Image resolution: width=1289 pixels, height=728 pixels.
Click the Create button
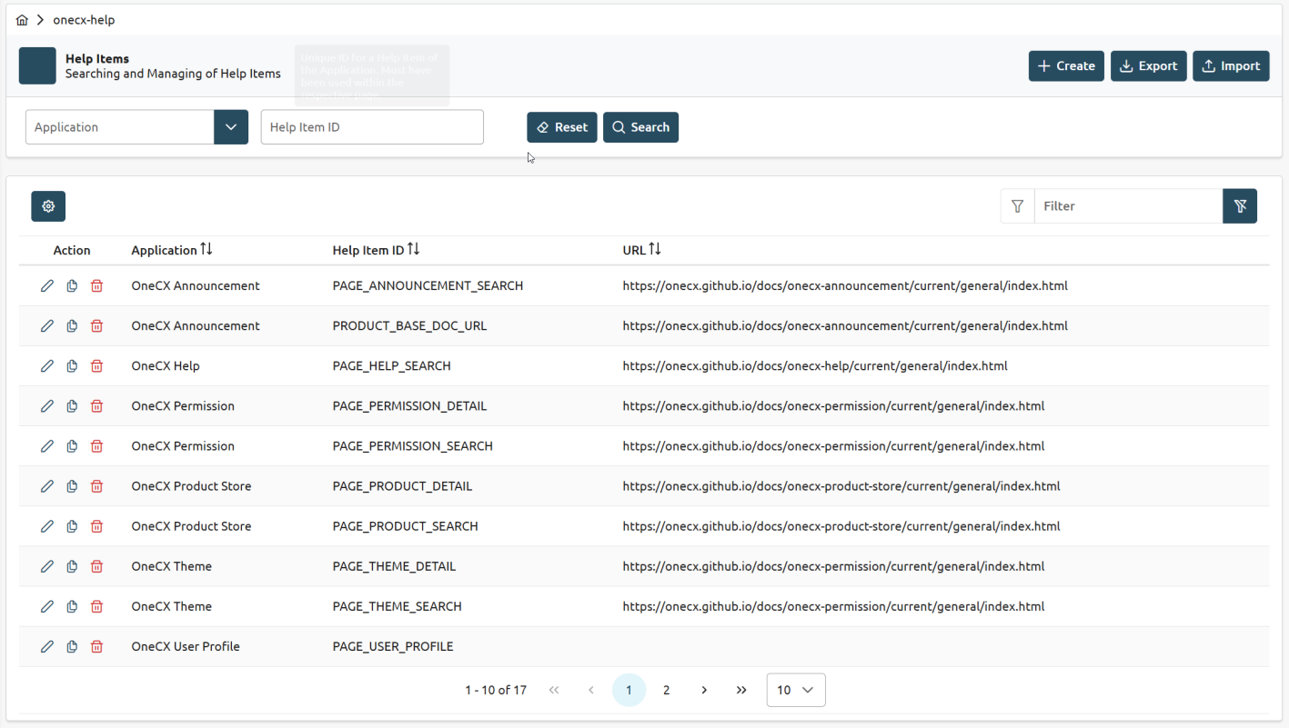coord(1066,66)
